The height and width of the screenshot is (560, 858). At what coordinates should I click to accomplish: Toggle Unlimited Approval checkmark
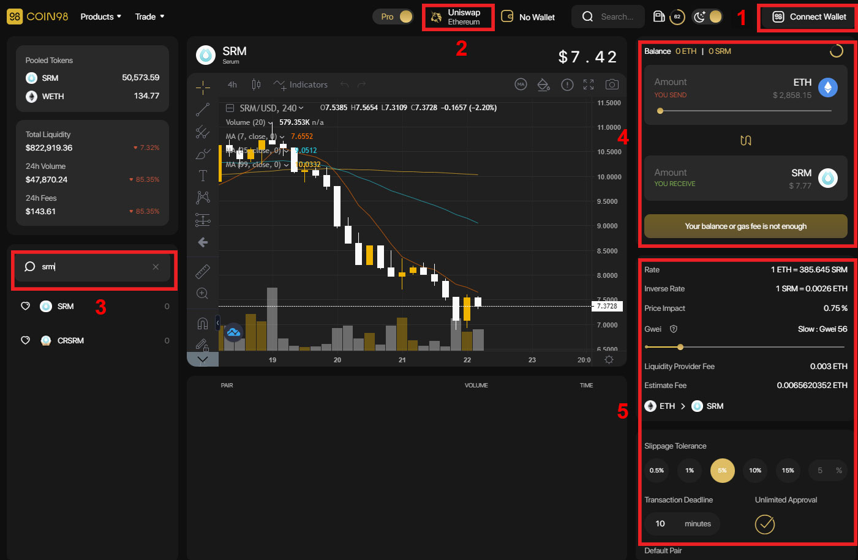point(764,524)
